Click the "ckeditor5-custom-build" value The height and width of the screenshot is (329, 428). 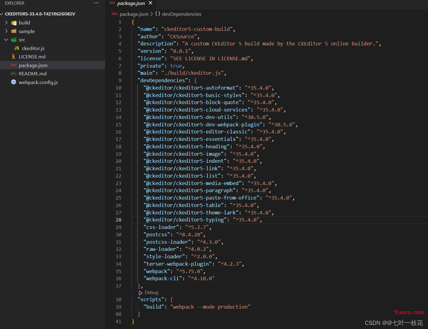pos(197,29)
